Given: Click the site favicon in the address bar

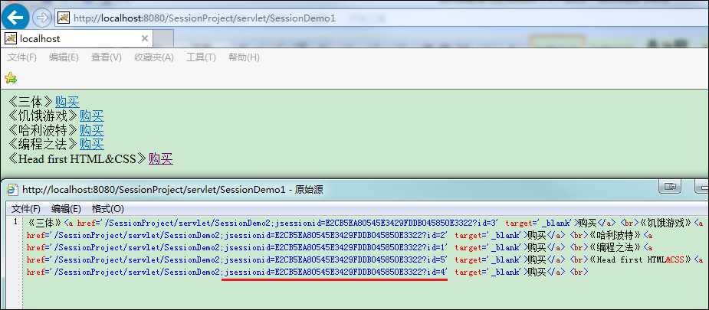Looking at the screenshot, I should (x=64, y=18).
